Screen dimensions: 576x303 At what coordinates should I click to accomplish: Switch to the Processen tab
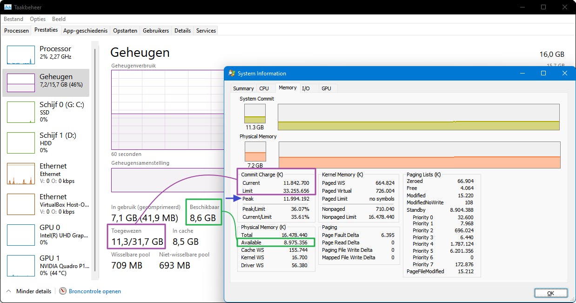click(x=16, y=31)
